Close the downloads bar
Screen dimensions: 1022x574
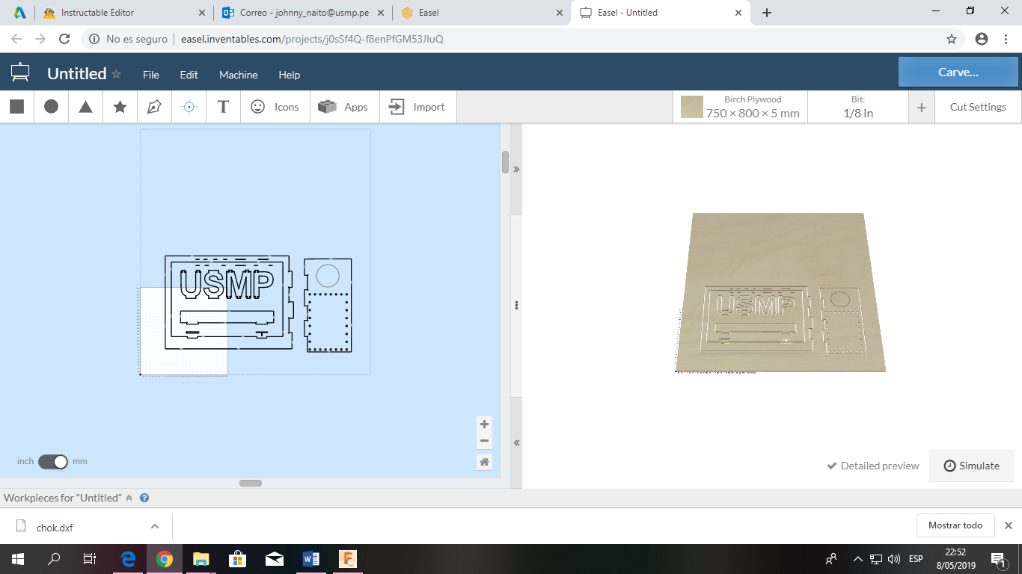point(1009,525)
